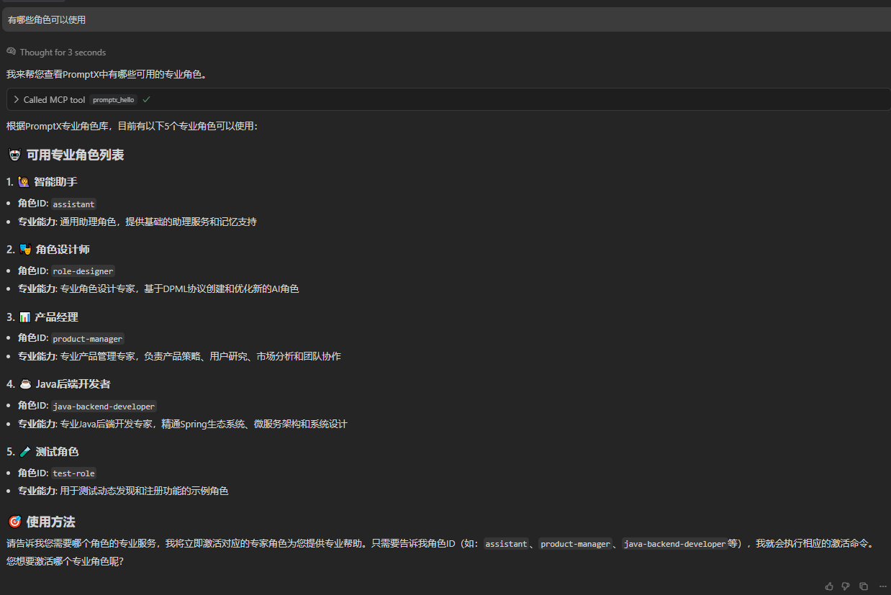
Task: Click the green checkmark after promptx_hello
Action: coord(146,99)
